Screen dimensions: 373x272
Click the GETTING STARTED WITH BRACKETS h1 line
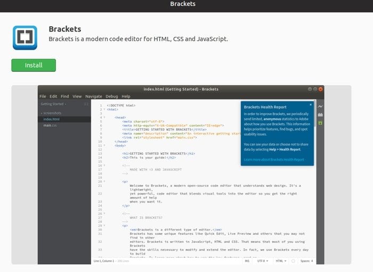pos(159,154)
